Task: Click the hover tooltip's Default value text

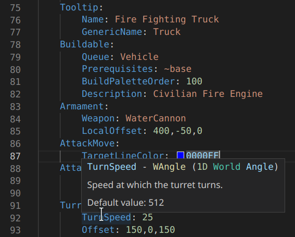Action: 125,203
